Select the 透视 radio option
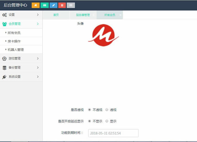Screen dimensions: 197x142 pyautogui.click(x=107, y=110)
